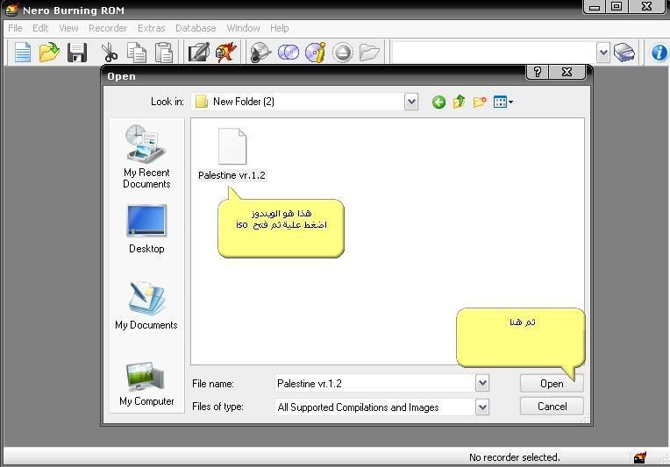Expand the Look in folder dropdown
The image size is (670, 467).
coord(411,102)
